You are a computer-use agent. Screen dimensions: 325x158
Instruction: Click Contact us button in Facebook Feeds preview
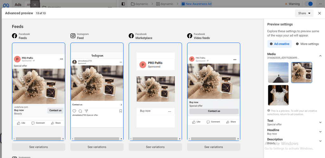[x=55, y=110]
